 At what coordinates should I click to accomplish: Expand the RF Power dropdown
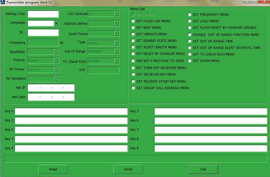[x=56, y=70]
